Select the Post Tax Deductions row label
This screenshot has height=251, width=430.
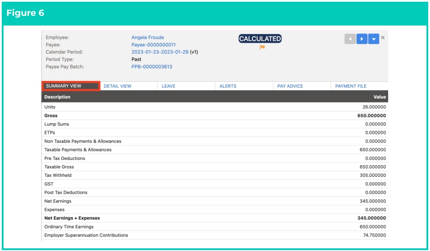pos(66,192)
